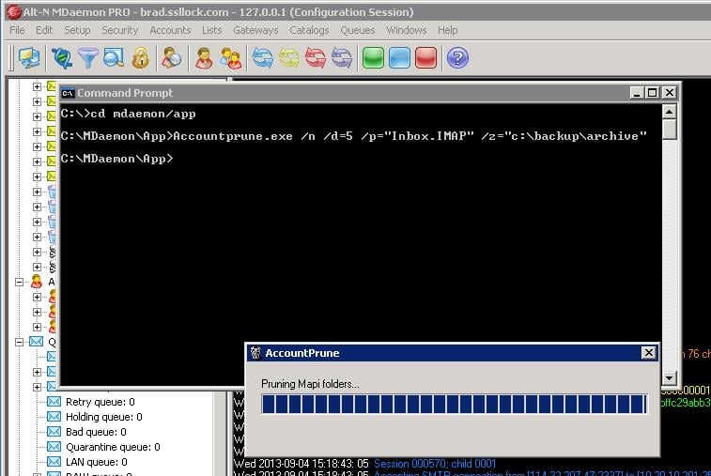Click the red square toolbar button
This screenshot has width=711, height=476.
coord(425,58)
